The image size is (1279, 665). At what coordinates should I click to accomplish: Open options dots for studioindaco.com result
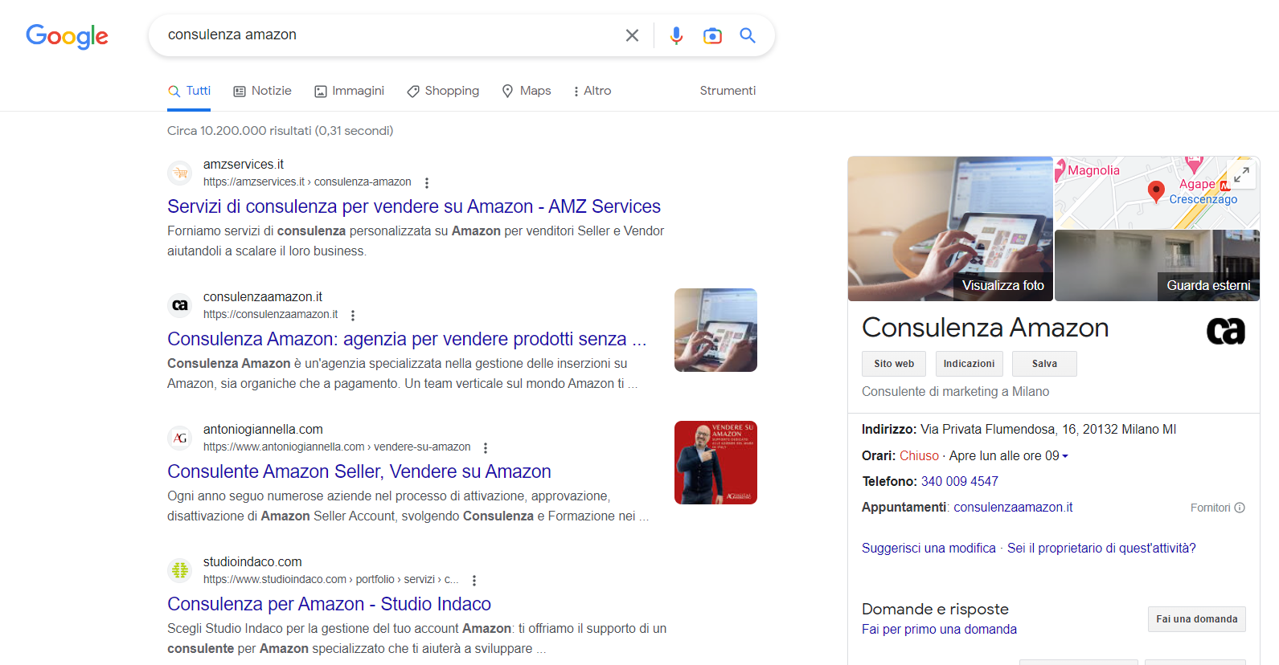pyautogui.click(x=474, y=581)
